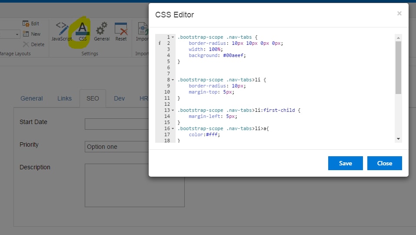The width and height of the screenshot is (416, 235).
Task: Collapse the code fold at line 13
Action: pos(173,110)
